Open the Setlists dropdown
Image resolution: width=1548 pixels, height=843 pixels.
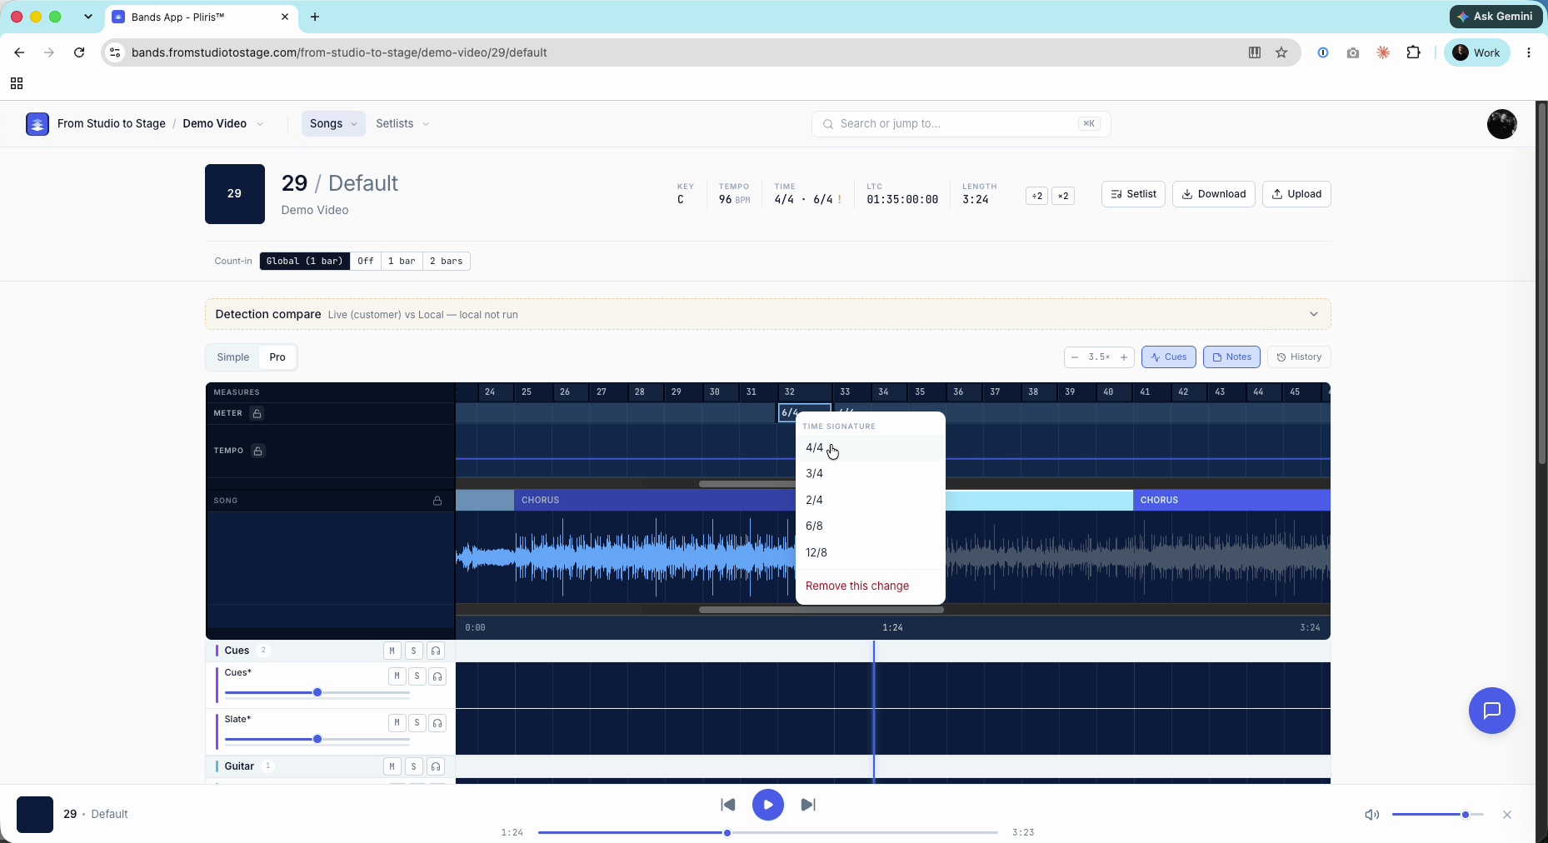pos(402,124)
